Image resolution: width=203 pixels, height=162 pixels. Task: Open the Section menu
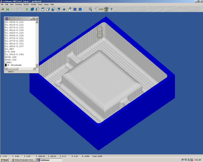tap(26, 5)
